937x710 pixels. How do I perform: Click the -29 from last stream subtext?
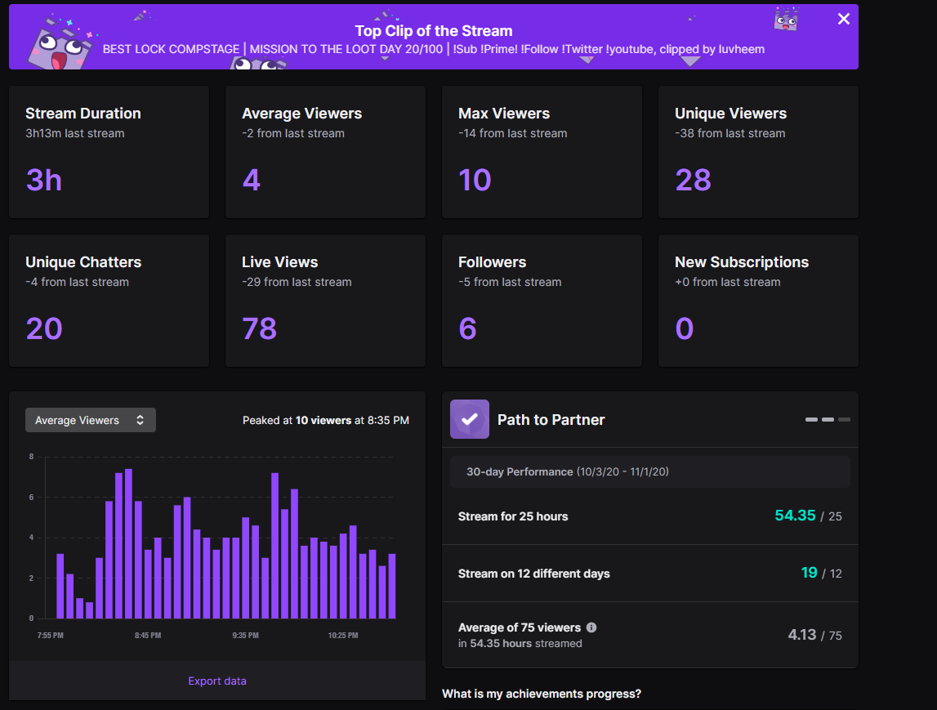click(x=297, y=282)
